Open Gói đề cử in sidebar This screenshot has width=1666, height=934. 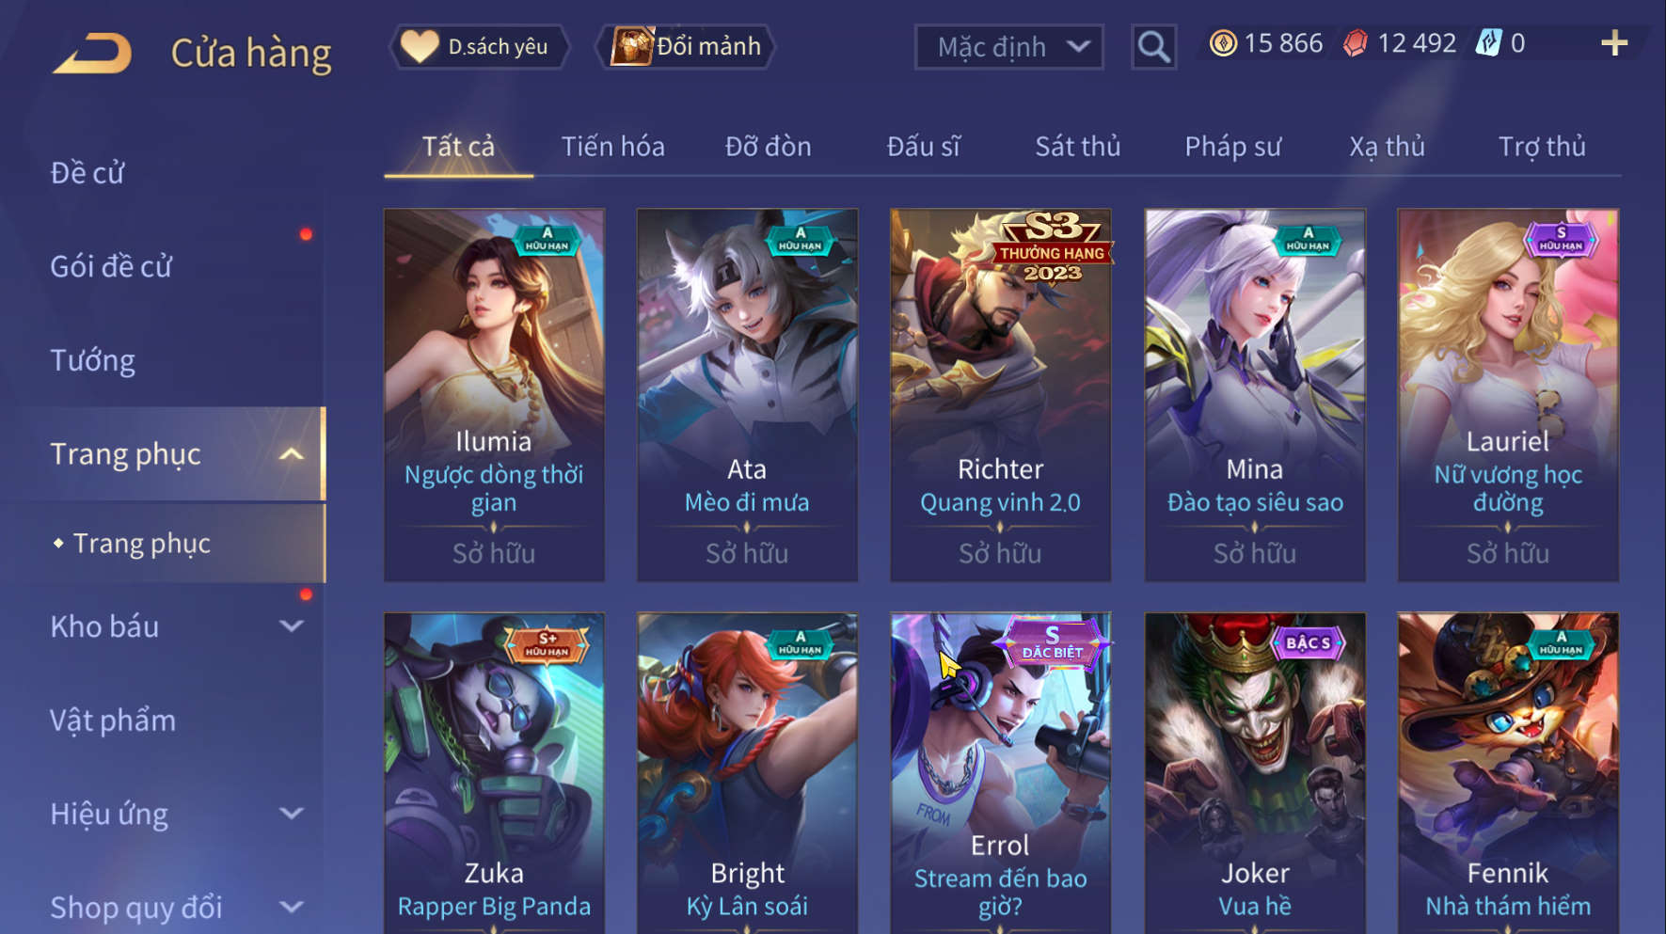[111, 267]
